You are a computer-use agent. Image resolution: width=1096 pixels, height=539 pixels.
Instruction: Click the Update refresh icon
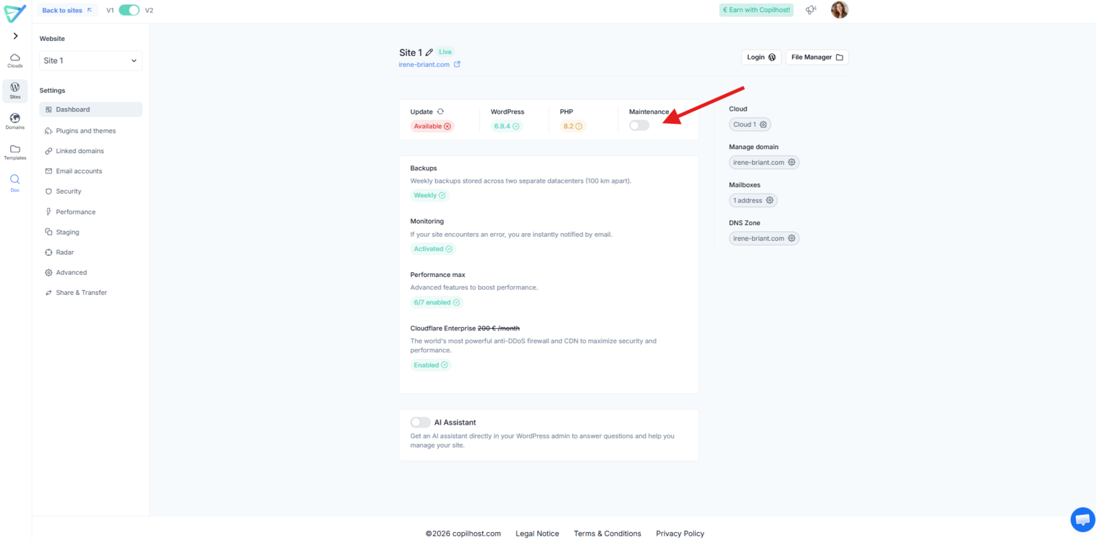[x=440, y=111]
